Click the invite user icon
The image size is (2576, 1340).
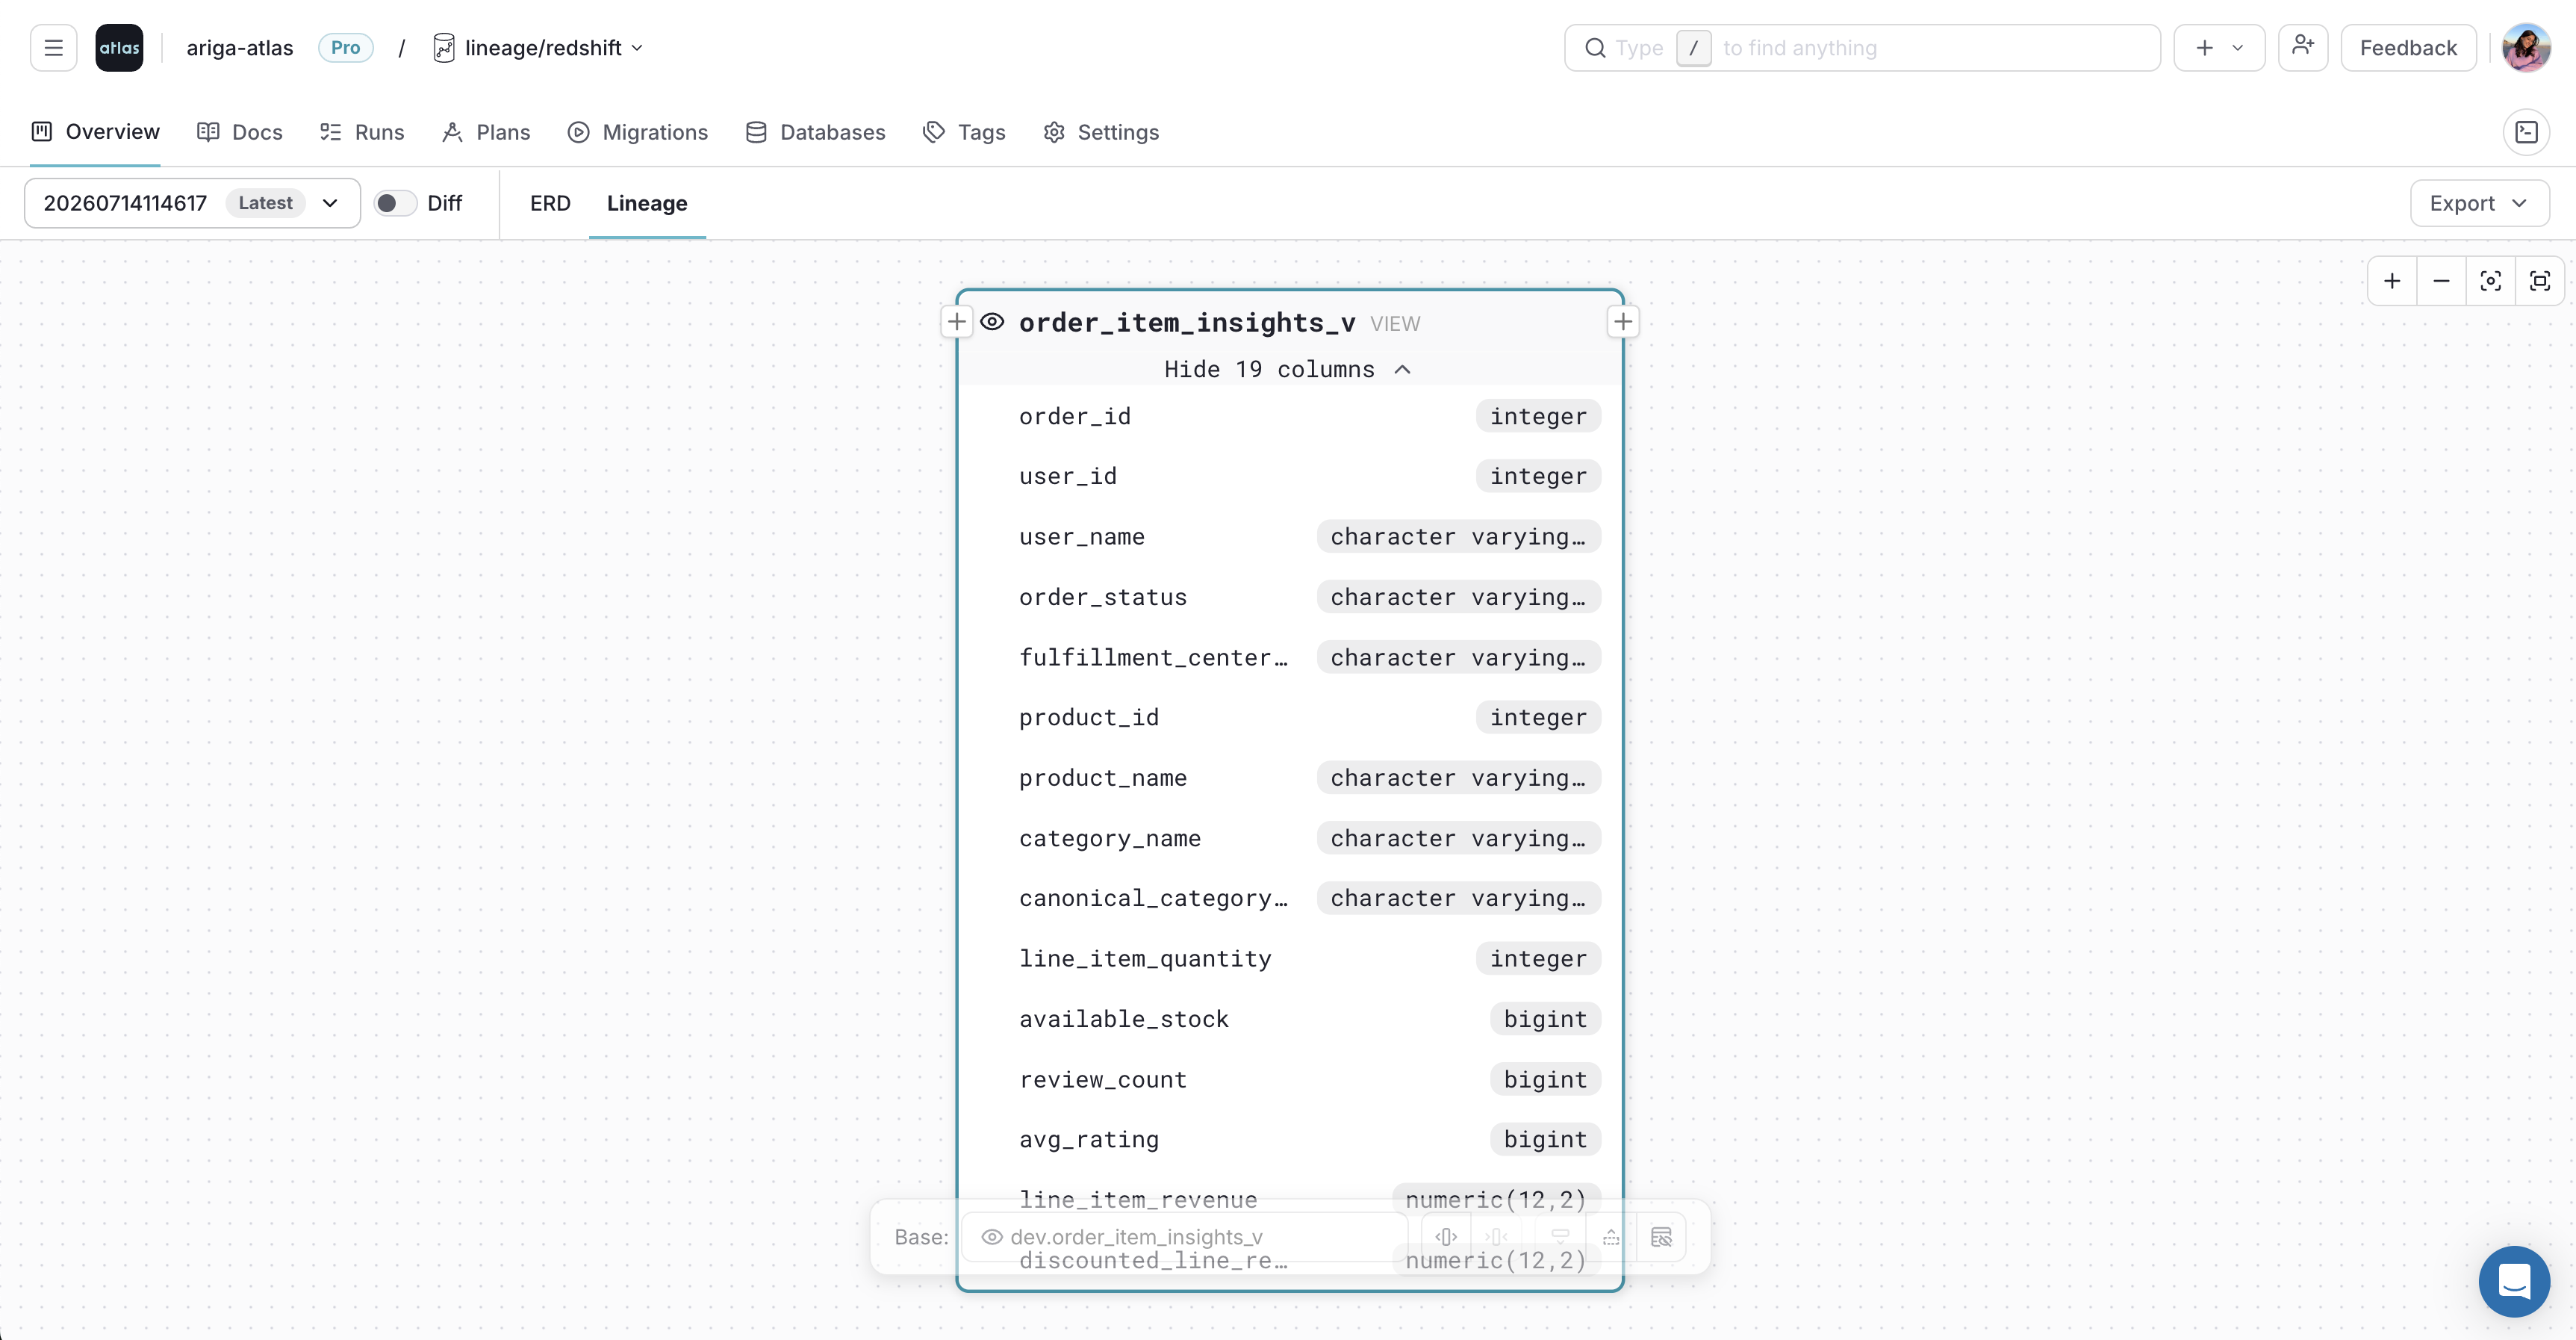(2303, 47)
